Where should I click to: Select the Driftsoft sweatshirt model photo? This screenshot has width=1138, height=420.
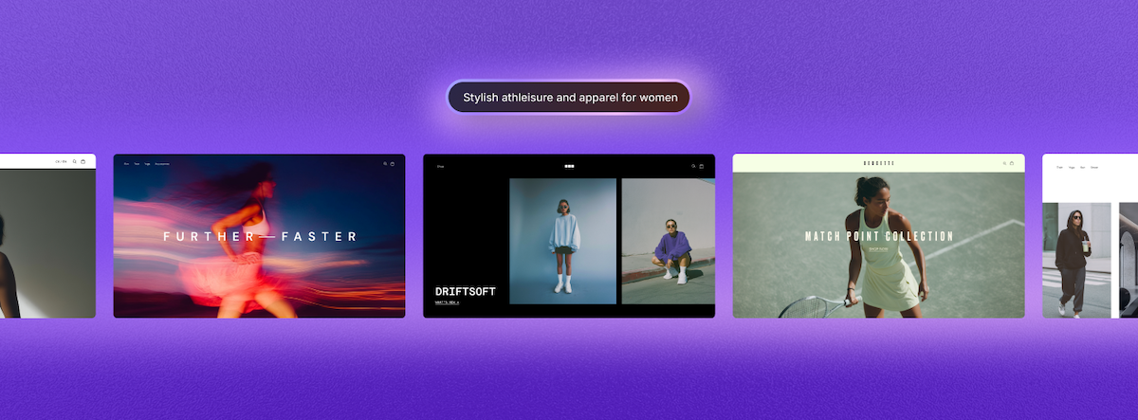[562, 241]
